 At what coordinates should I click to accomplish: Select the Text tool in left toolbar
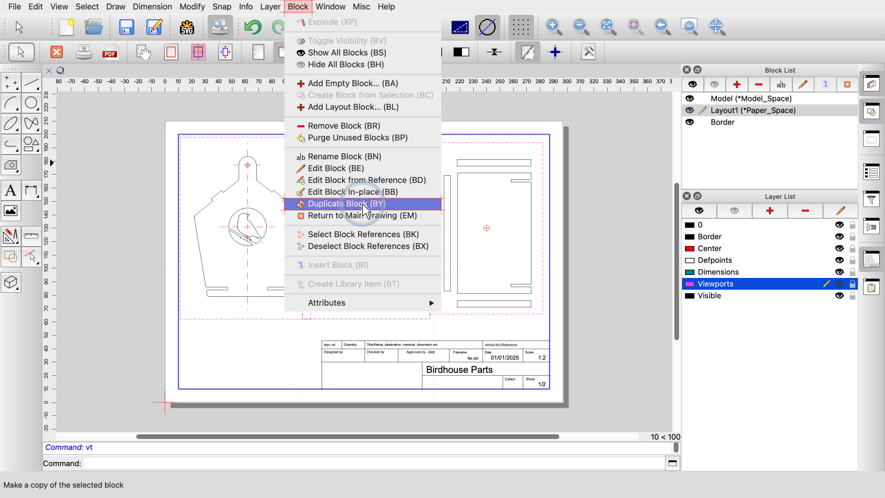(11, 191)
